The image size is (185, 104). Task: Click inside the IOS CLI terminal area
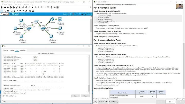[45, 74]
